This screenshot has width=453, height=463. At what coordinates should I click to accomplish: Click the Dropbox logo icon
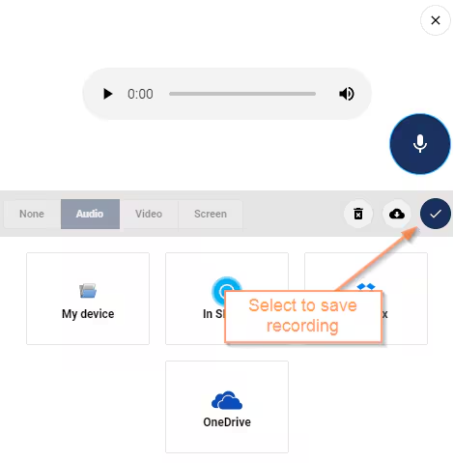pos(366,286)
